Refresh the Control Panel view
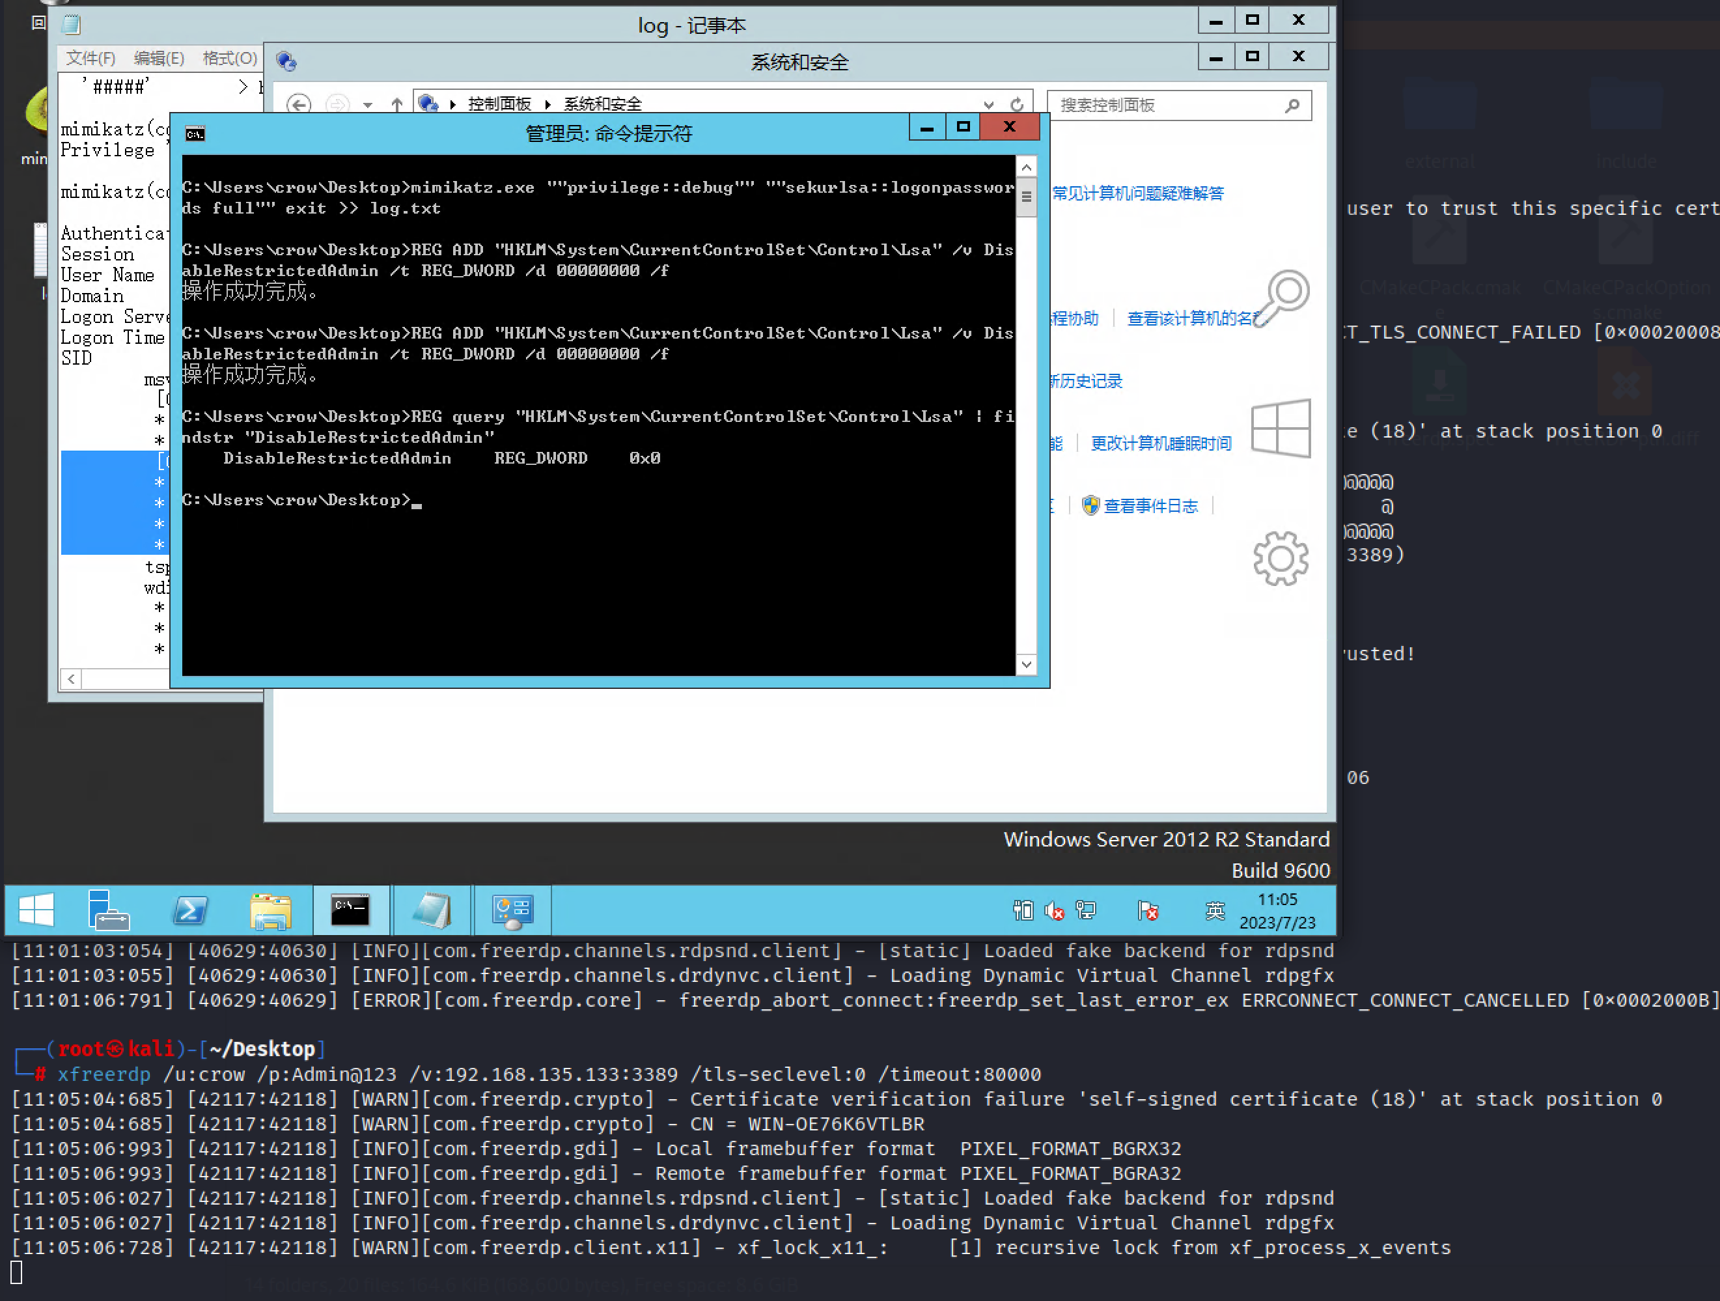 click(1016, 104)
